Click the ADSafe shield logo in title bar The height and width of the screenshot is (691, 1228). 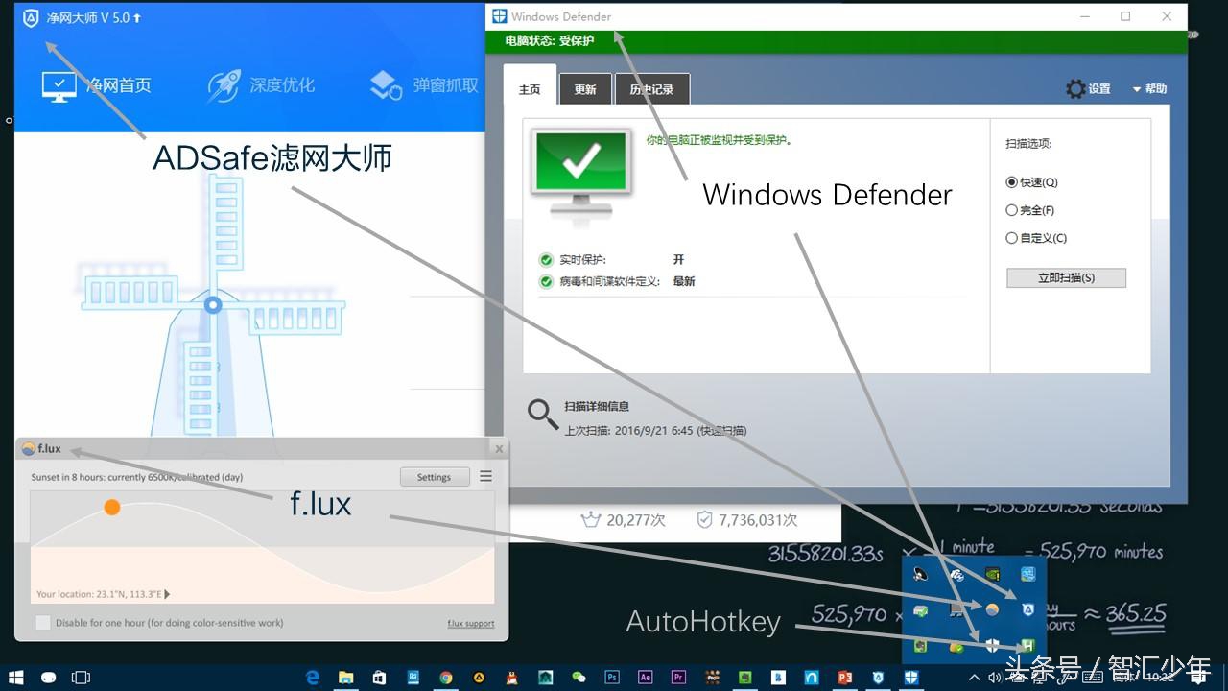[x=31, y=18]
